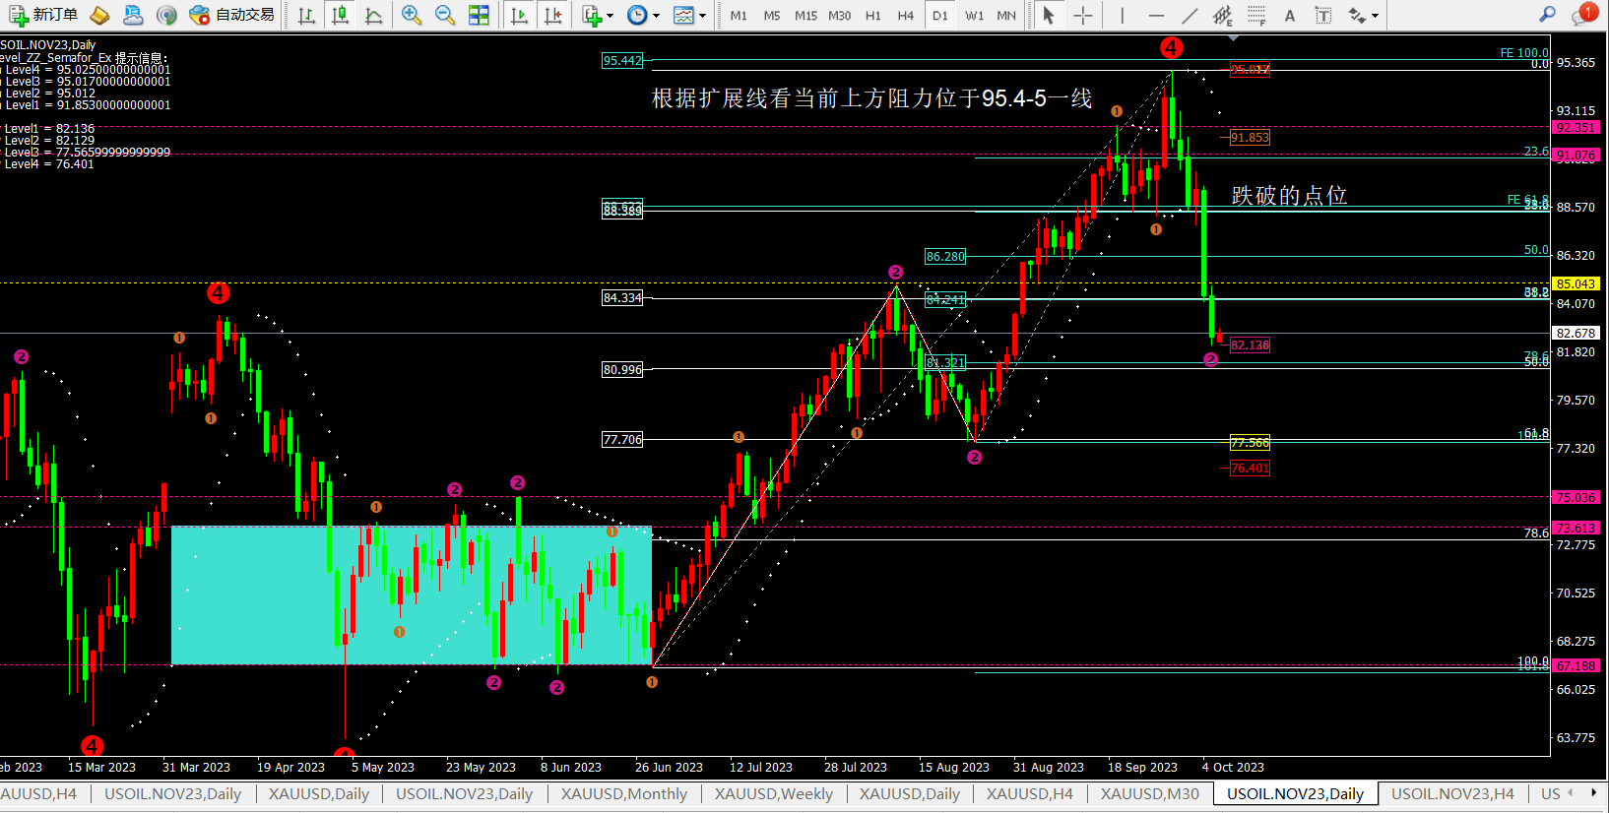
Task: Tile chart windows icon
Action: click(x=479, y=15)
